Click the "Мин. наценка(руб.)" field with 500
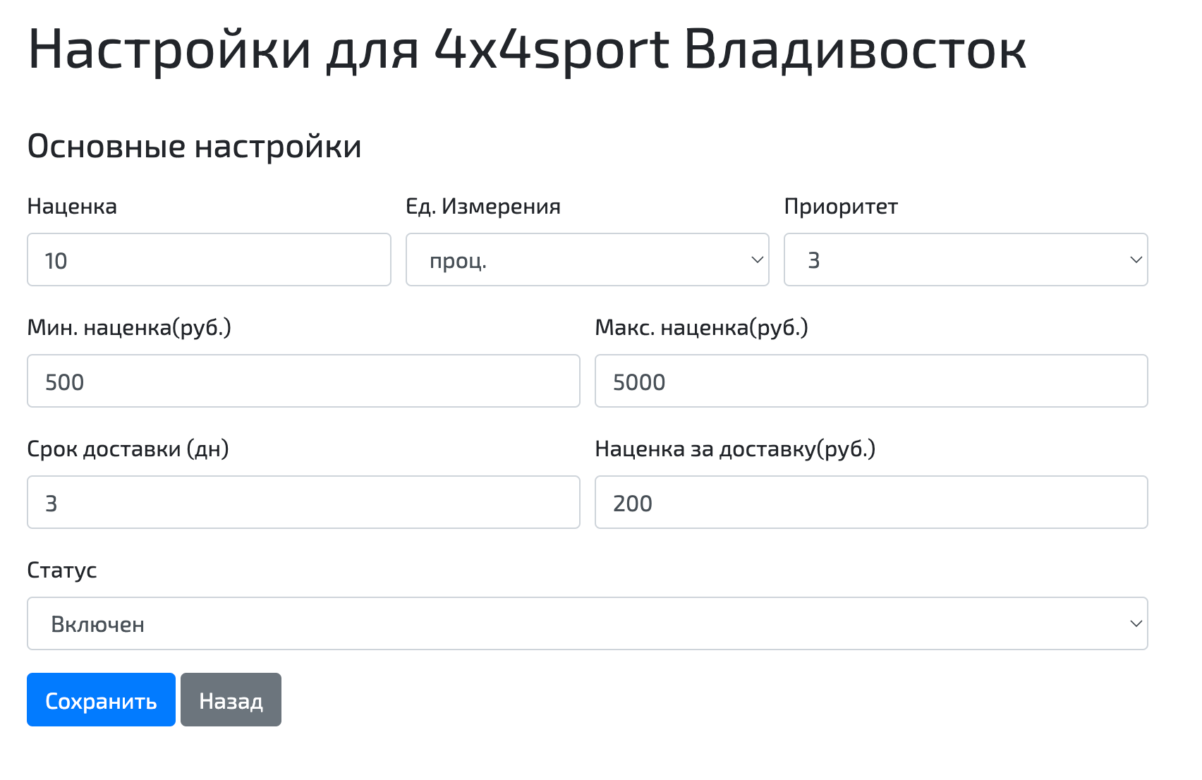 [302, 381]
